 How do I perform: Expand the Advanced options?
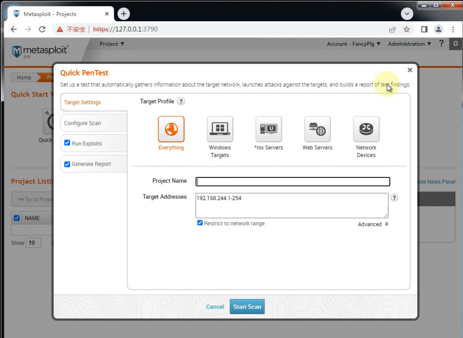coord(373,224)
